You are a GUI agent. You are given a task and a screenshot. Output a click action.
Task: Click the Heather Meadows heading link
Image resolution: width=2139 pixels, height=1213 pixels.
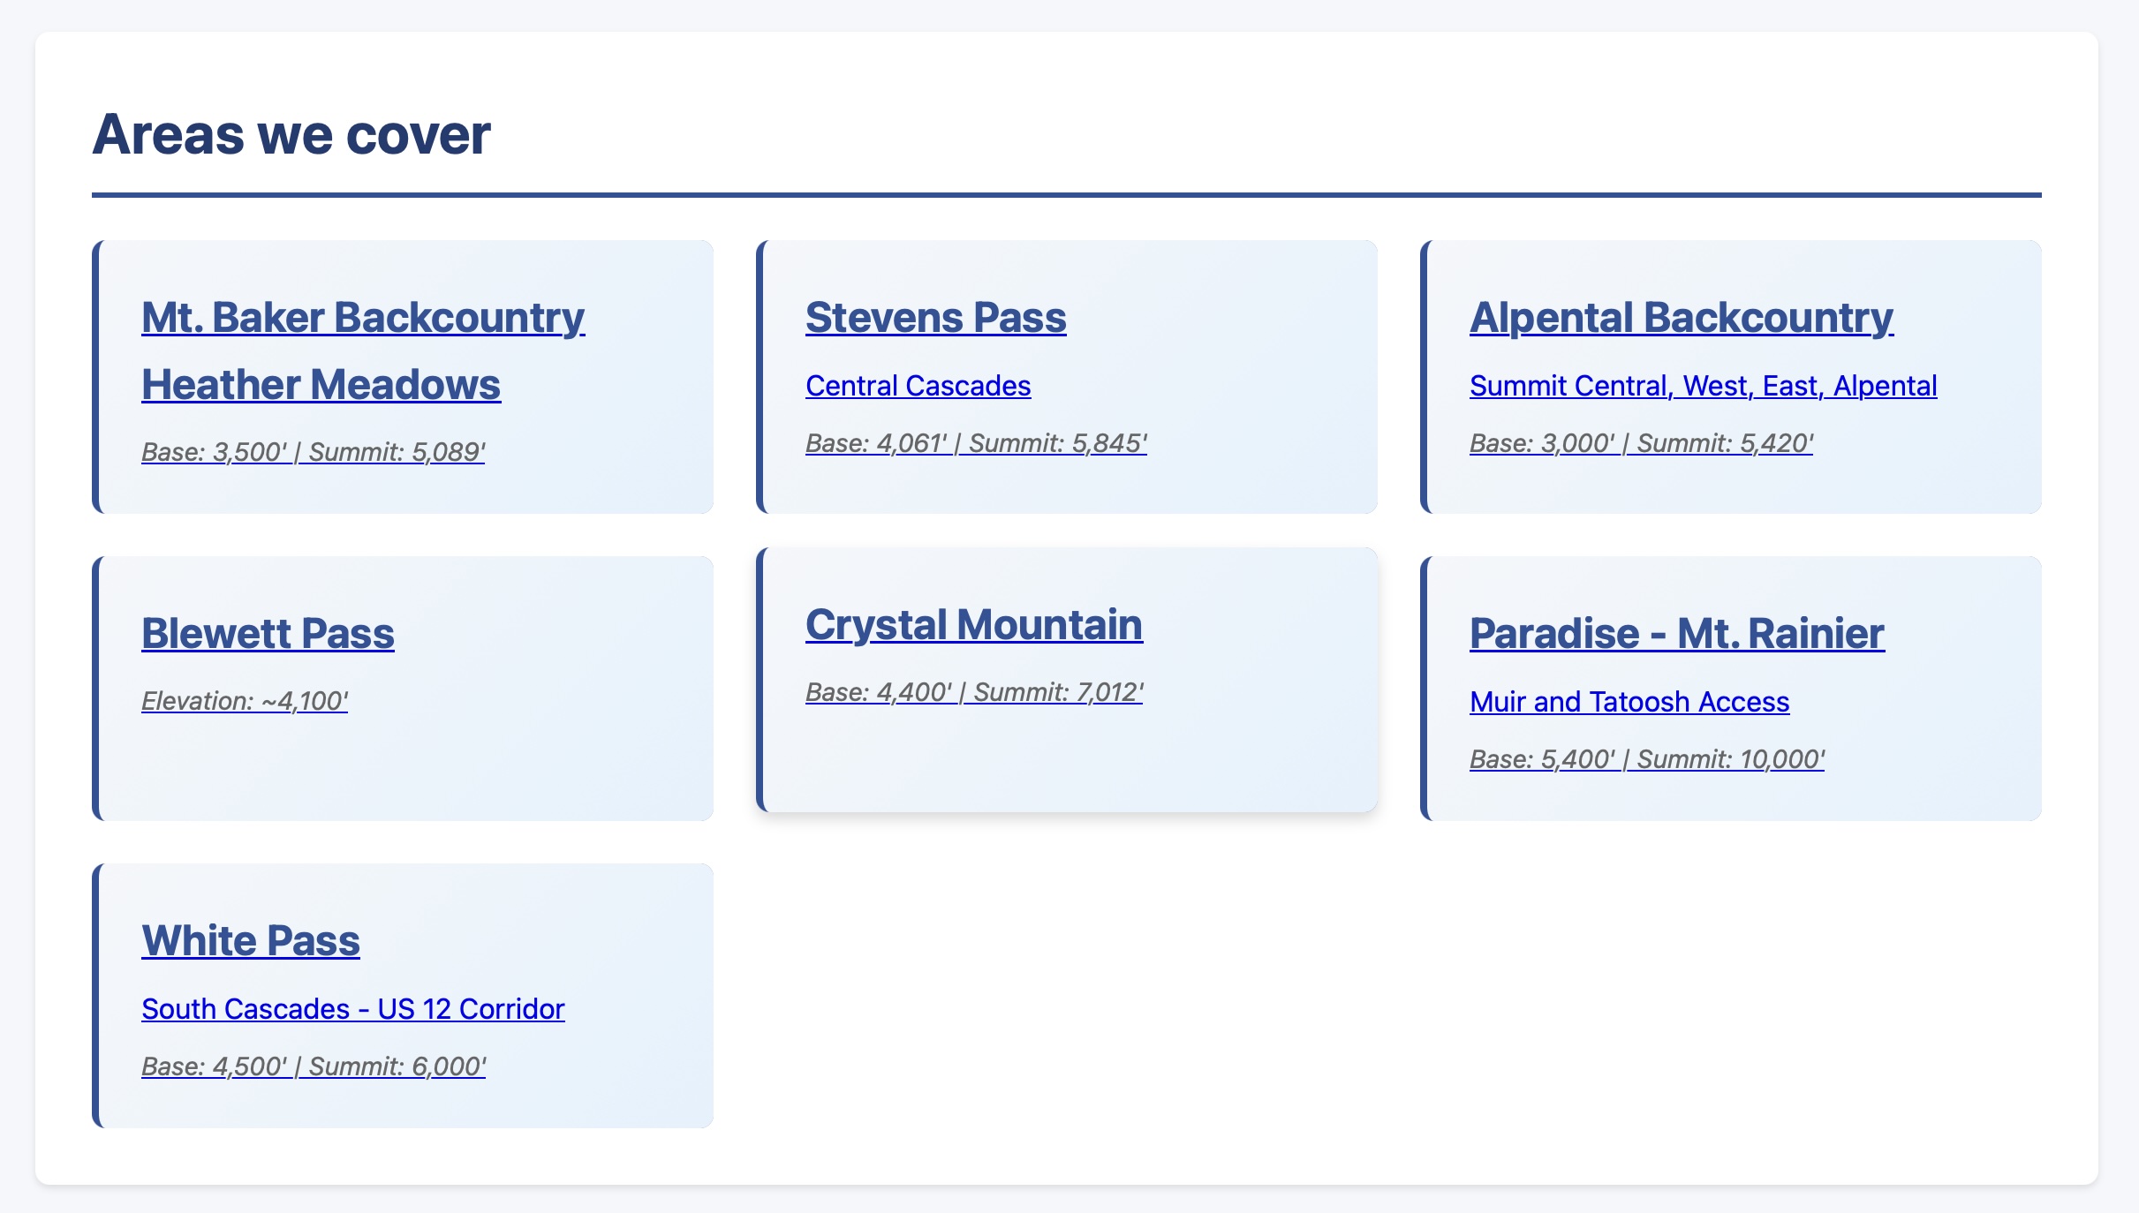[x=321, y=385]
